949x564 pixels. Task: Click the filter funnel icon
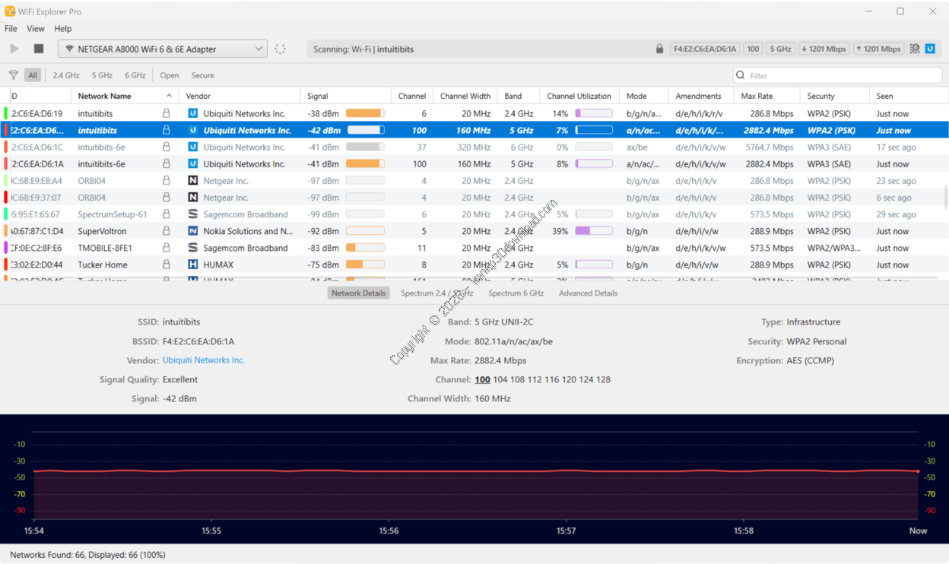click(x=14, y=75)
